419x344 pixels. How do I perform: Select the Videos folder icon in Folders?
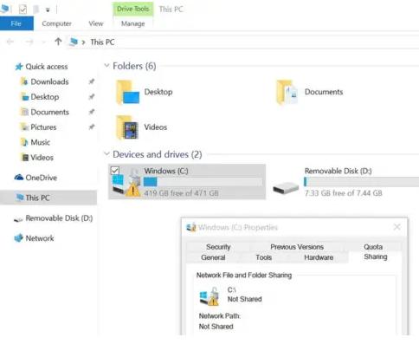127,127
